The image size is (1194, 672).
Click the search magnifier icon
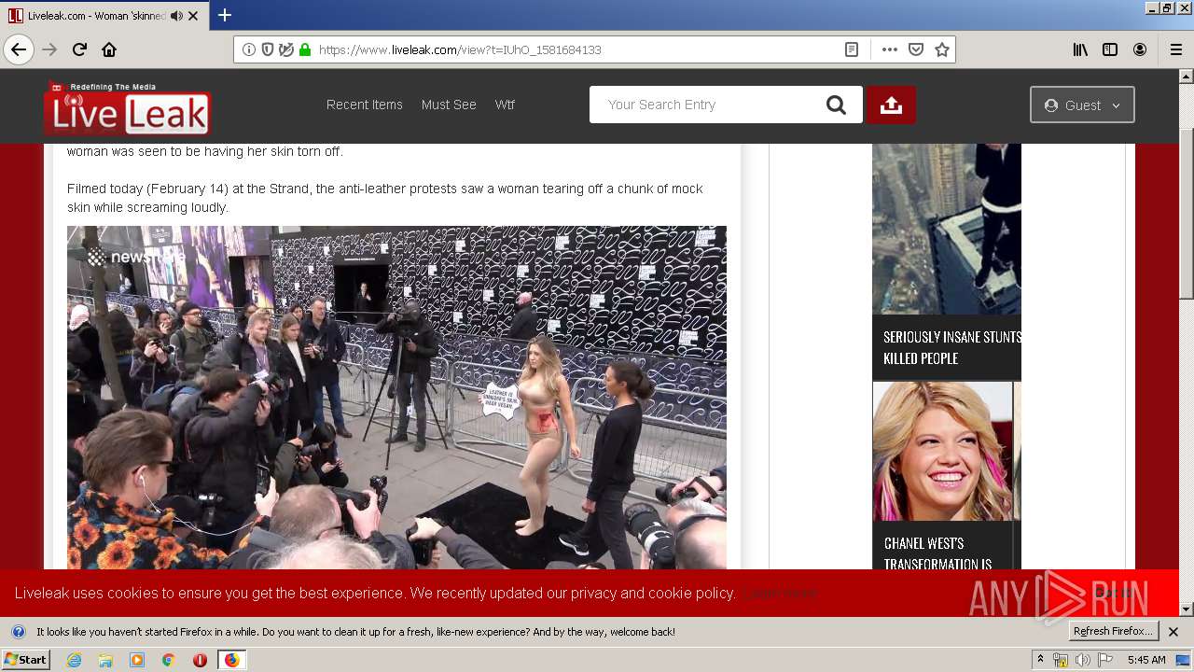836,105
